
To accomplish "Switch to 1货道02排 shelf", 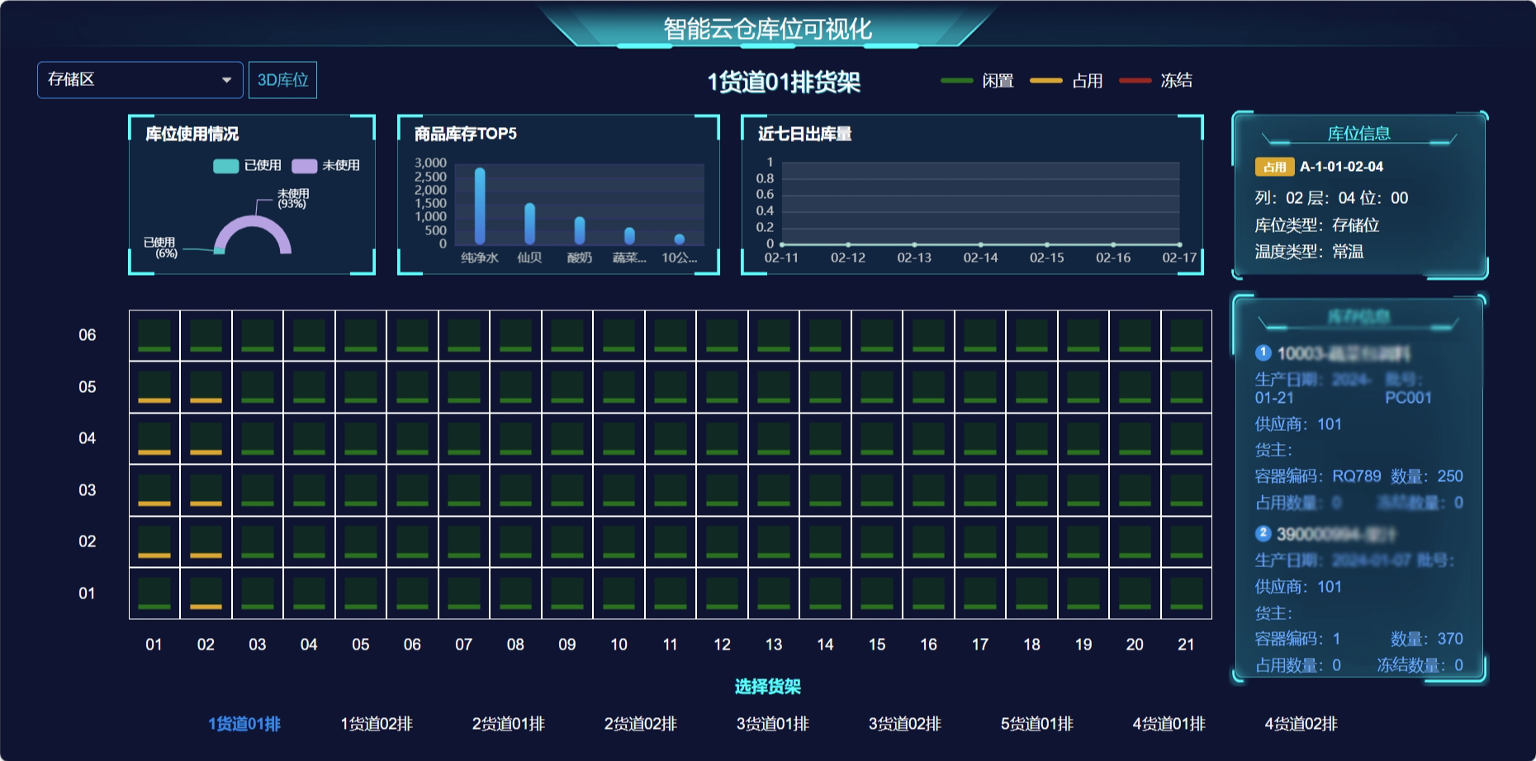I will tap(377, 724).
